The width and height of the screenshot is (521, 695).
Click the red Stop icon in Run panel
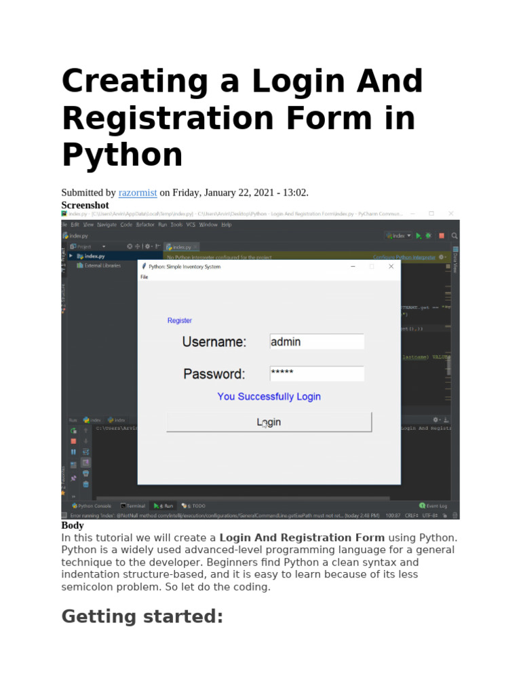click(x=73, y=441)
